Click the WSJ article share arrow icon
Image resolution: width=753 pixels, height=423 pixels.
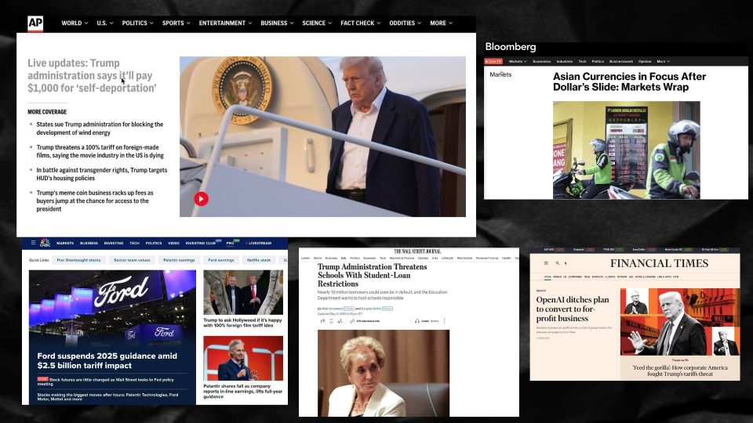click(x=322, y=321)
